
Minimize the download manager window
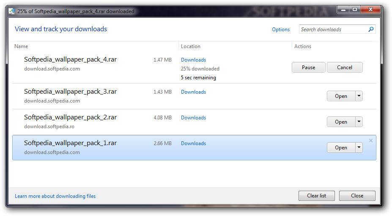pyautogui.click(x=343, y=9)
